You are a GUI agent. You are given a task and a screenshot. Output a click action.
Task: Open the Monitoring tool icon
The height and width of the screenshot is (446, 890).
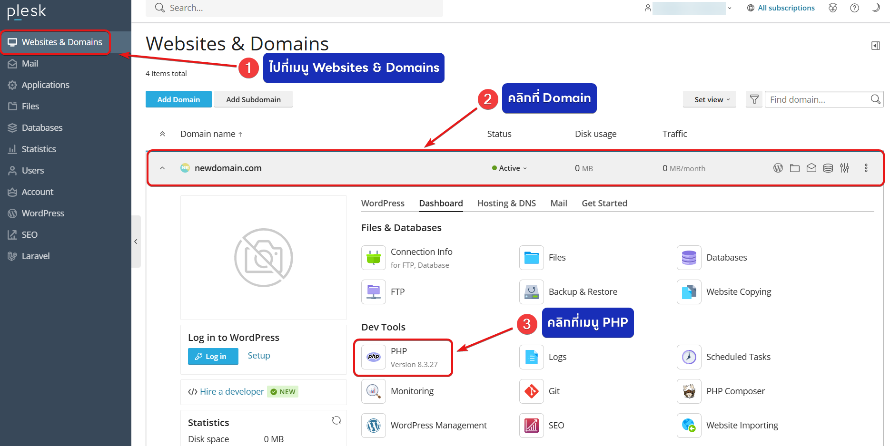tap(374, 391)
